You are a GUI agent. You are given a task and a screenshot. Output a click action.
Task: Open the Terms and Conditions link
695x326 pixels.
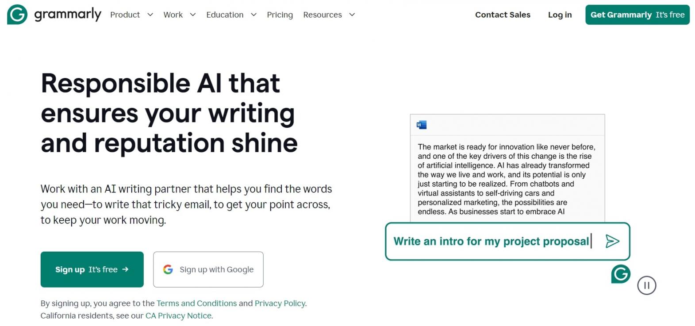pyautogui.click(x=196, y=303)
